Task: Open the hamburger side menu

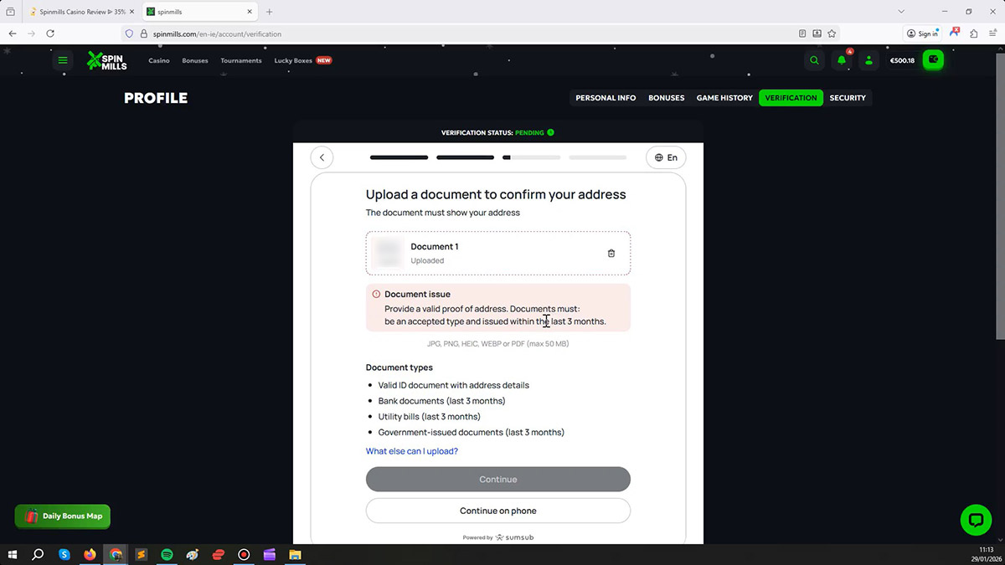Action: coord(63,60)
